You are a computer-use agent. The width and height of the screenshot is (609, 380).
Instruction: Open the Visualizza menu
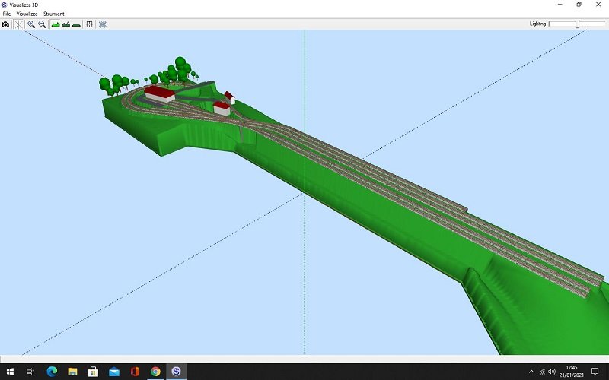click(x=27, y=14)
